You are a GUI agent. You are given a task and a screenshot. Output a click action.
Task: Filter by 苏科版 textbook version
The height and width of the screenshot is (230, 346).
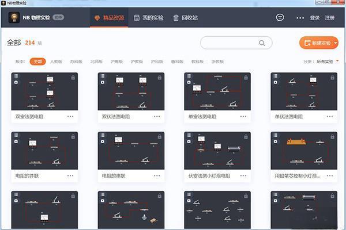click(76, 61)
